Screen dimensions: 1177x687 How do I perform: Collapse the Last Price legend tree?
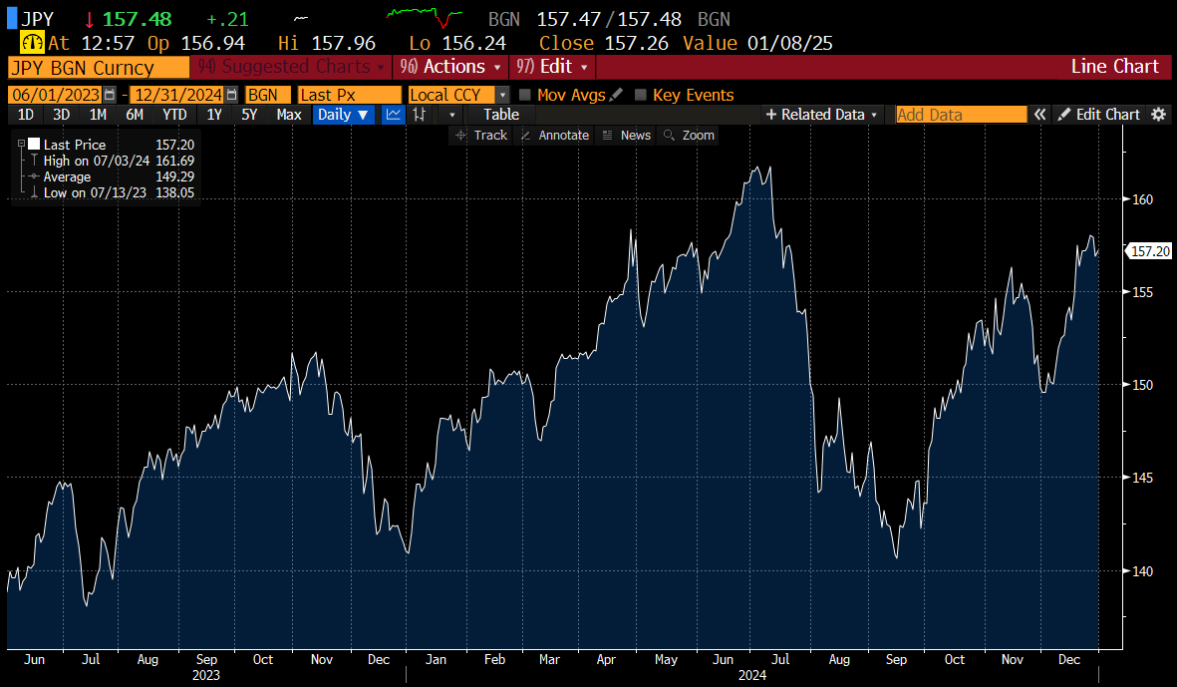coord(21,145)
